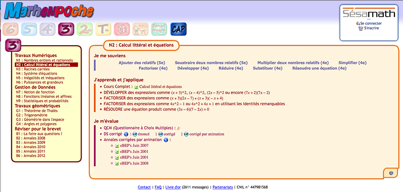The height and width of the screenshot is (192, 403).
Task: Open Simplifier (4e) reminder
Action: click(352, 63)
